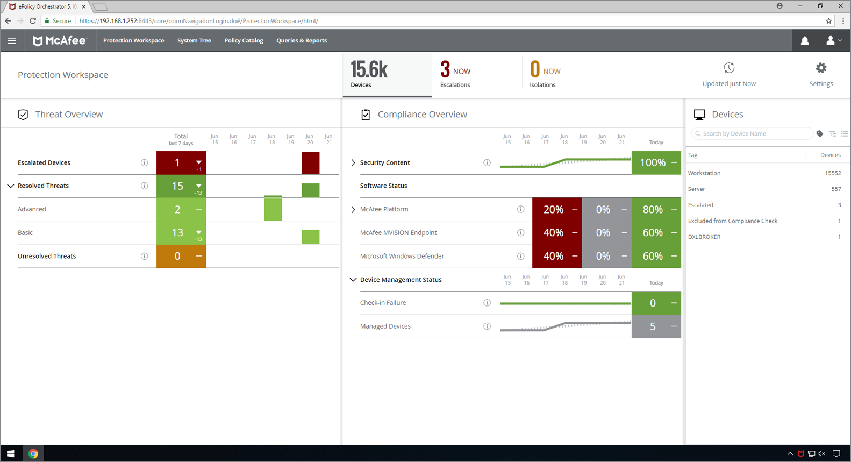Collapse Device Management Status section
The width and height of the screenshot is (851, 462).
click(353, 280)
